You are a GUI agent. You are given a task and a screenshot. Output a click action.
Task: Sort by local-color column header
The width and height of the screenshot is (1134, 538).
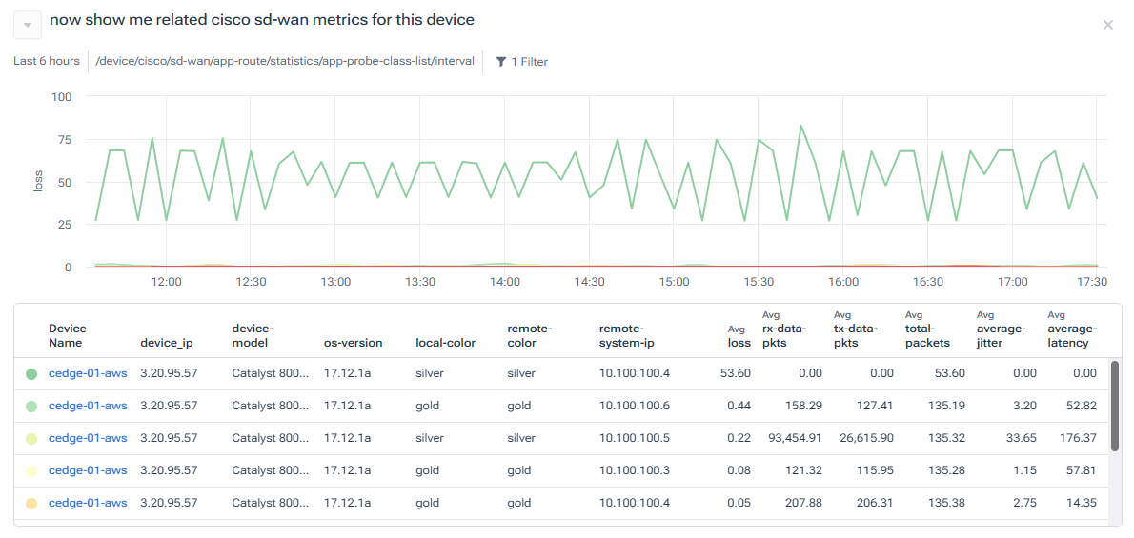pyautogui.click(x=446, y=343)
